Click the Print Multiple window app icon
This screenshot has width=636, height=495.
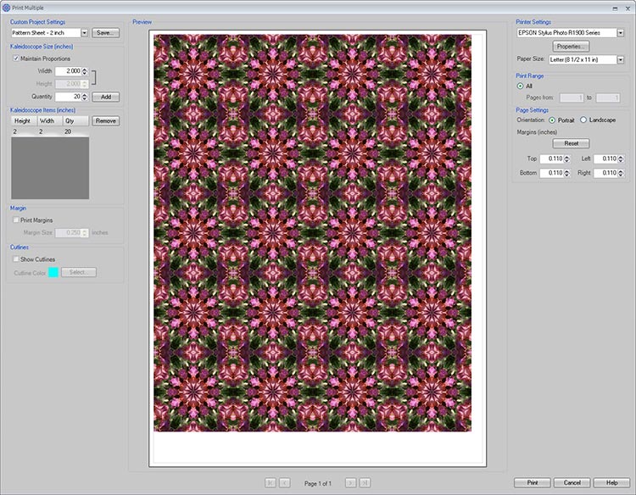pyautogui.click(x=6, y=8)
